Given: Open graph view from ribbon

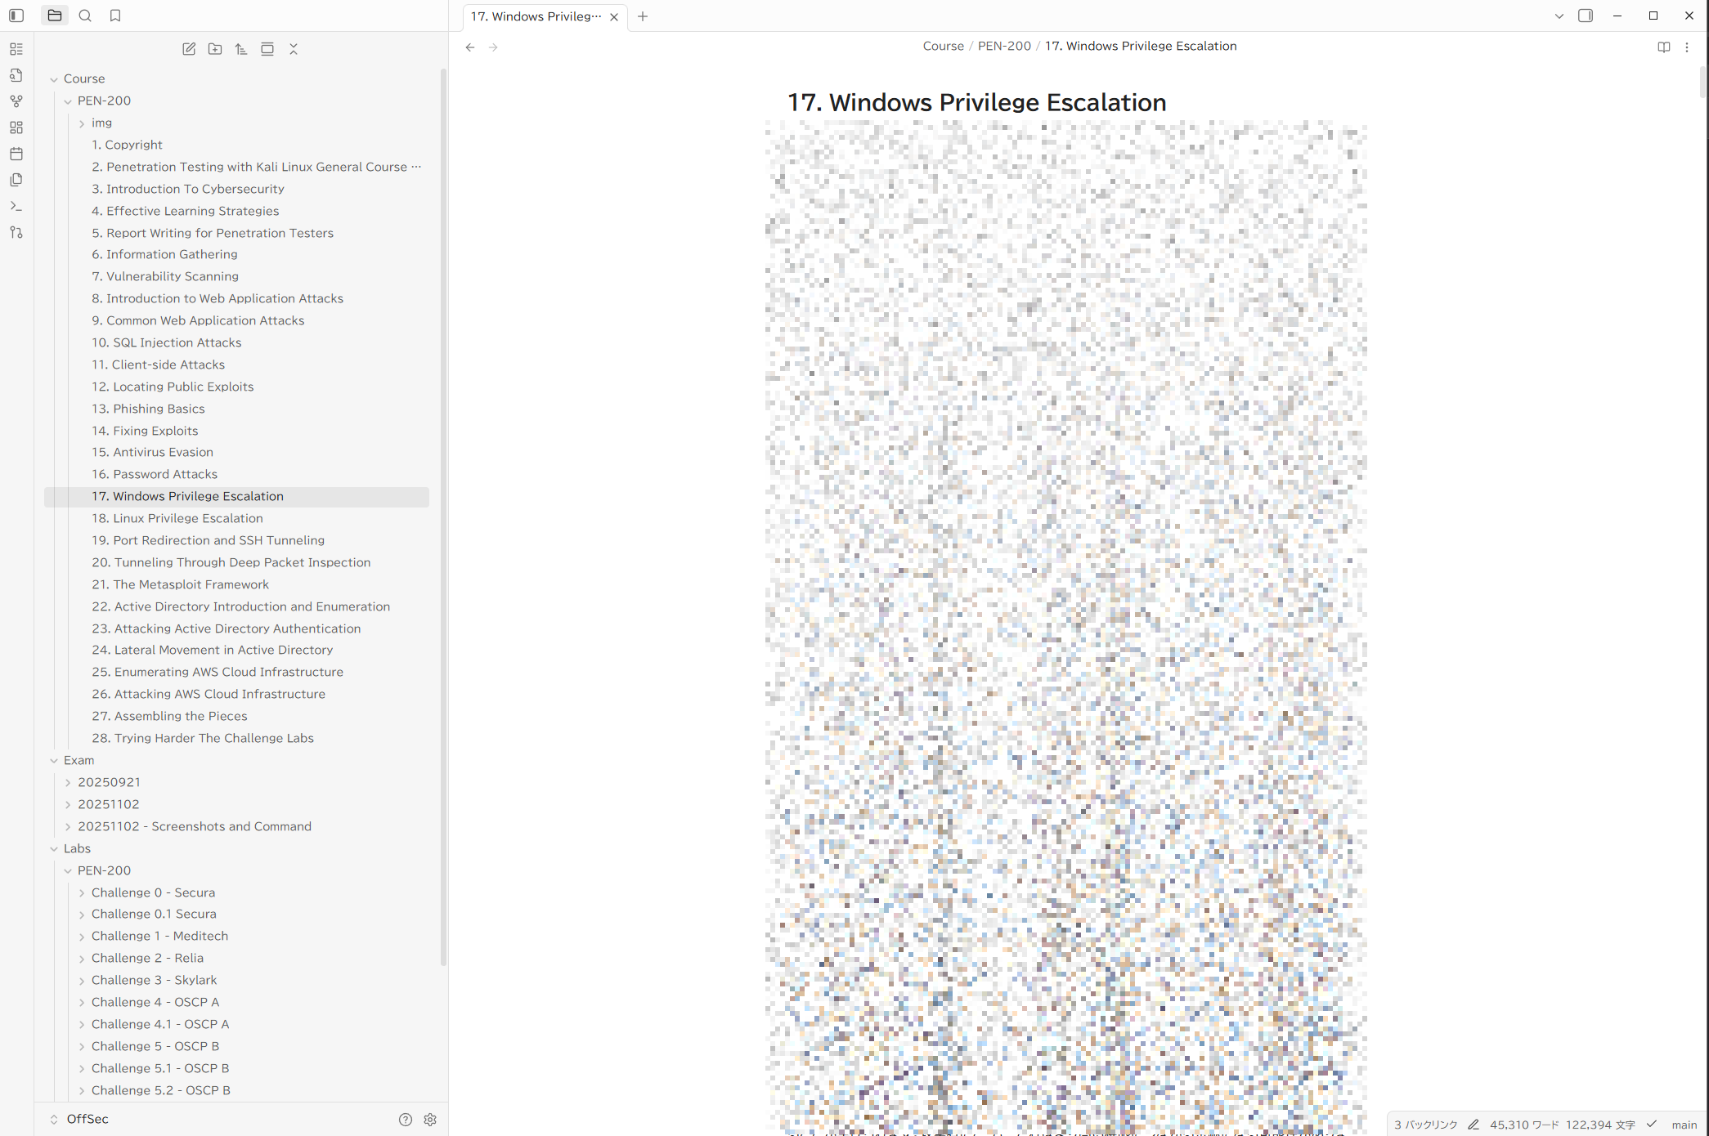Looking at the screenshot, I should coord(16,101).
